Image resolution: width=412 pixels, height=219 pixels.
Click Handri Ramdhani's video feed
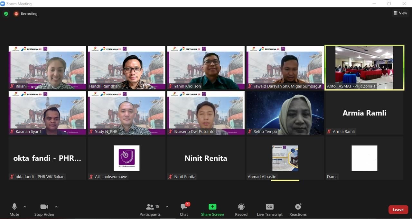(x=126, y=67)
